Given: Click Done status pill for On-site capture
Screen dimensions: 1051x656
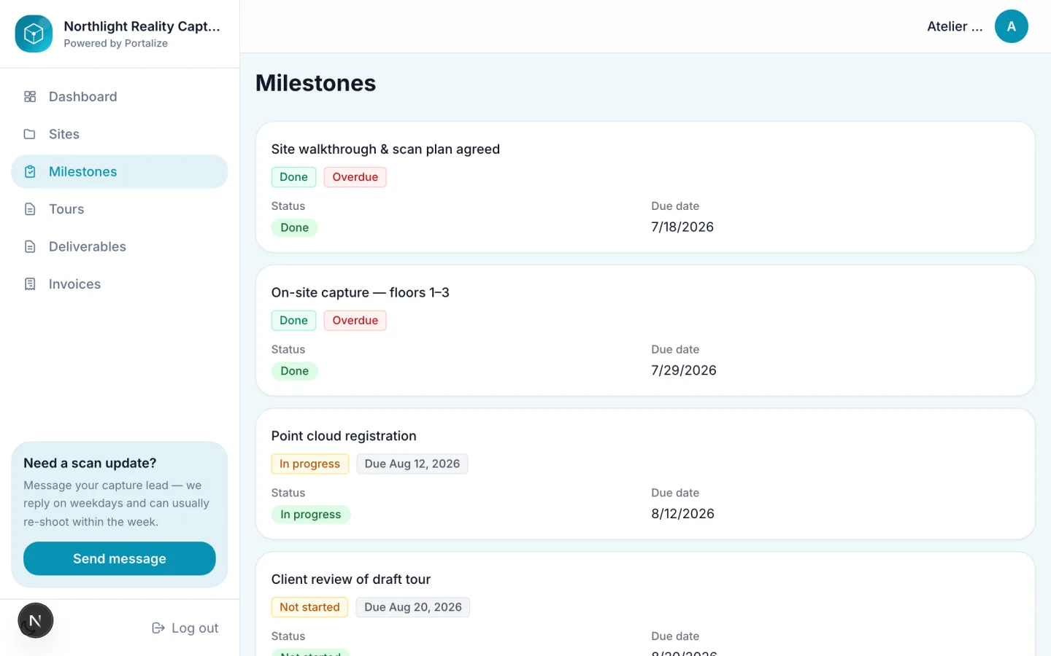Looking at the screenshot, I should click(295, 371).
